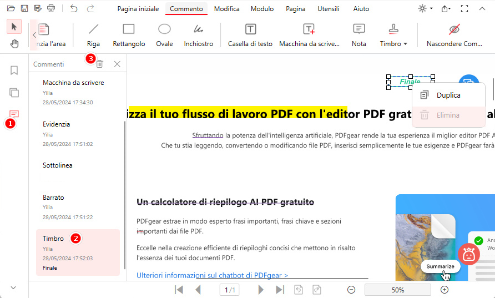Click the page number field 1/1
Screen dimensions: 495x298
tap(230, 290)
